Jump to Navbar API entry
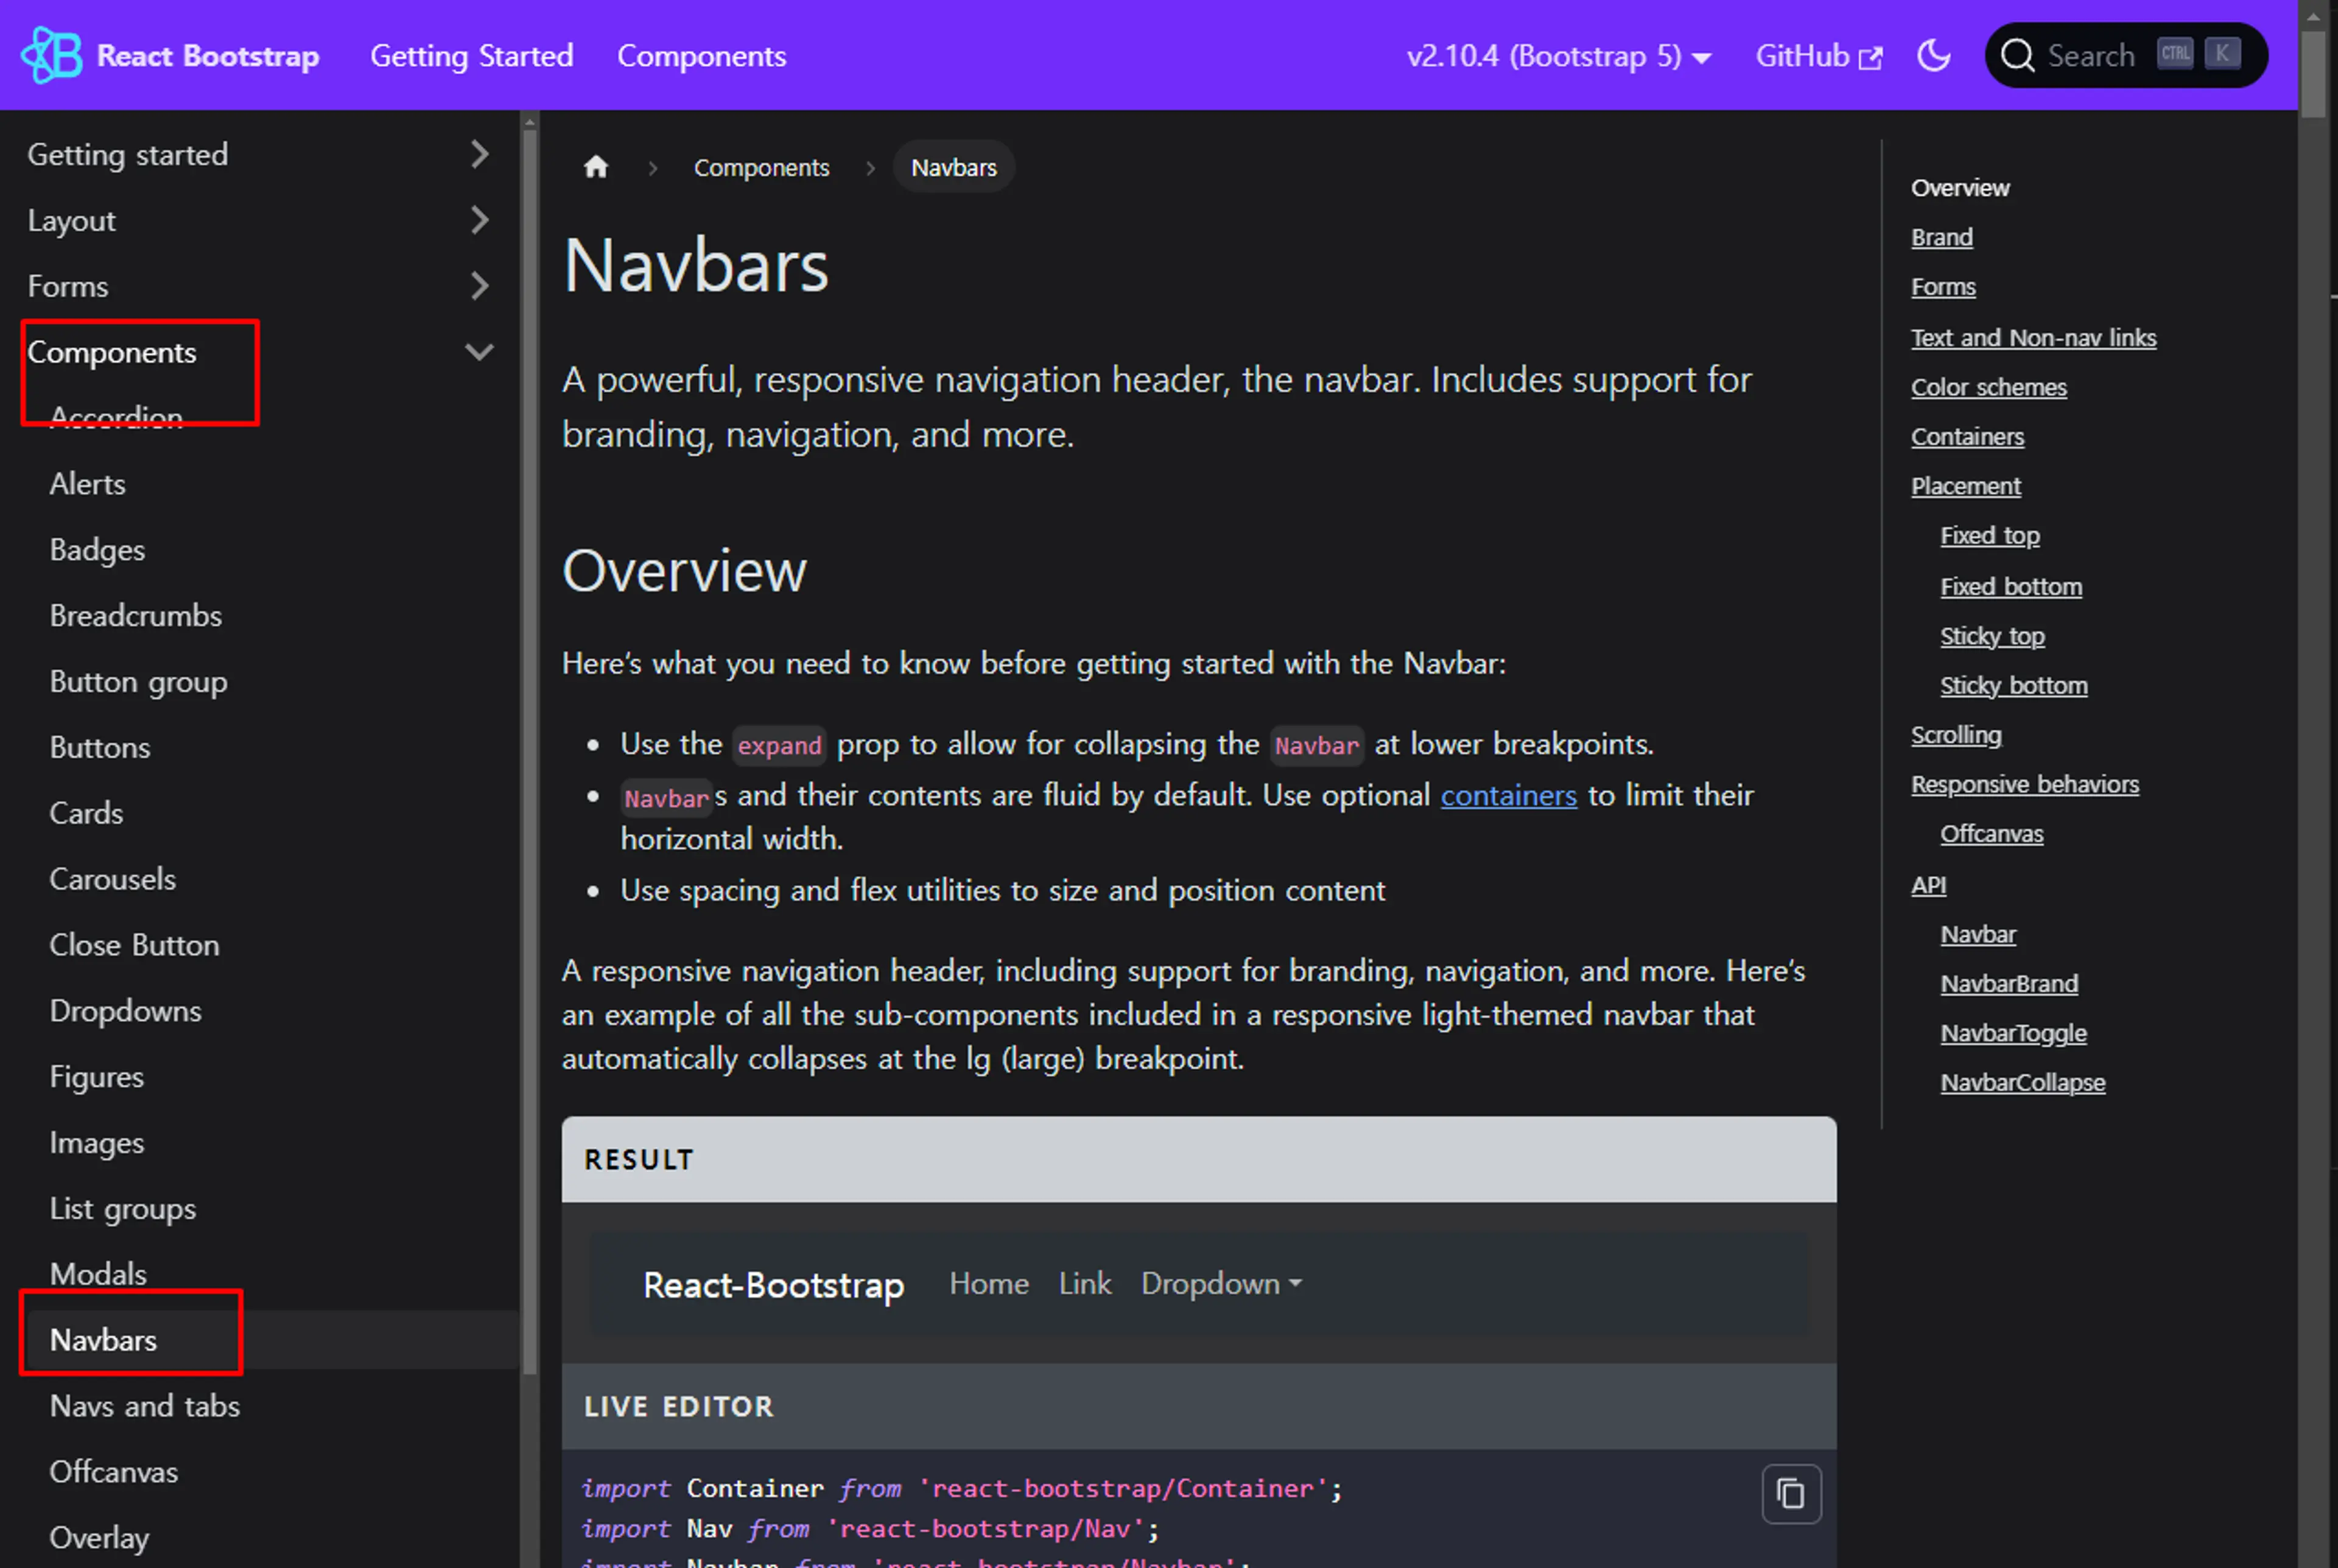2338x1568 pixels. click(1978, 934)
